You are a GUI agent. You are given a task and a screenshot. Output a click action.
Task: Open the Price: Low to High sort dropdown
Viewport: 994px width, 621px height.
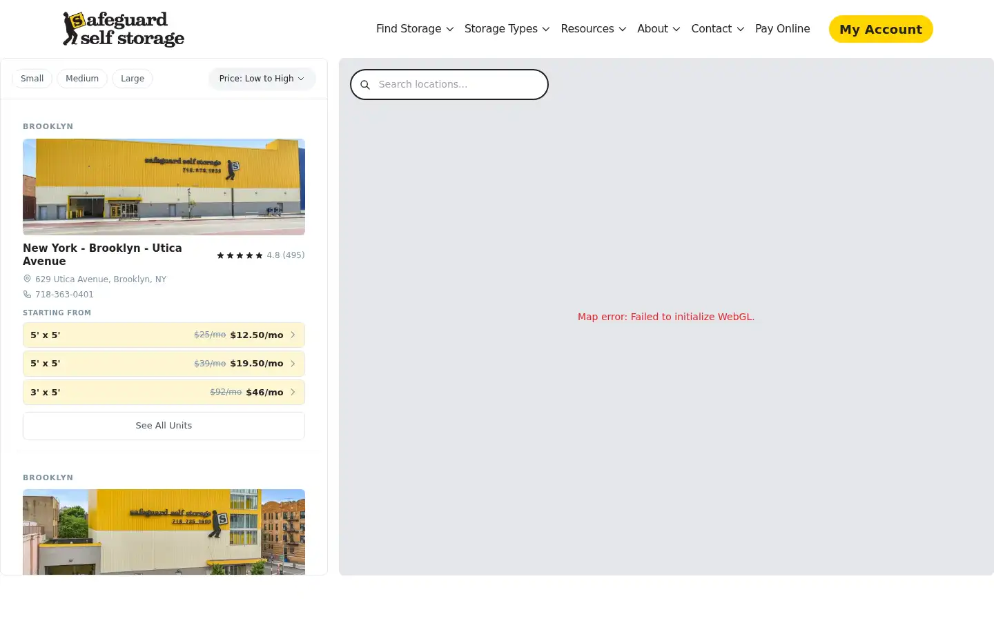click(262, 79)
